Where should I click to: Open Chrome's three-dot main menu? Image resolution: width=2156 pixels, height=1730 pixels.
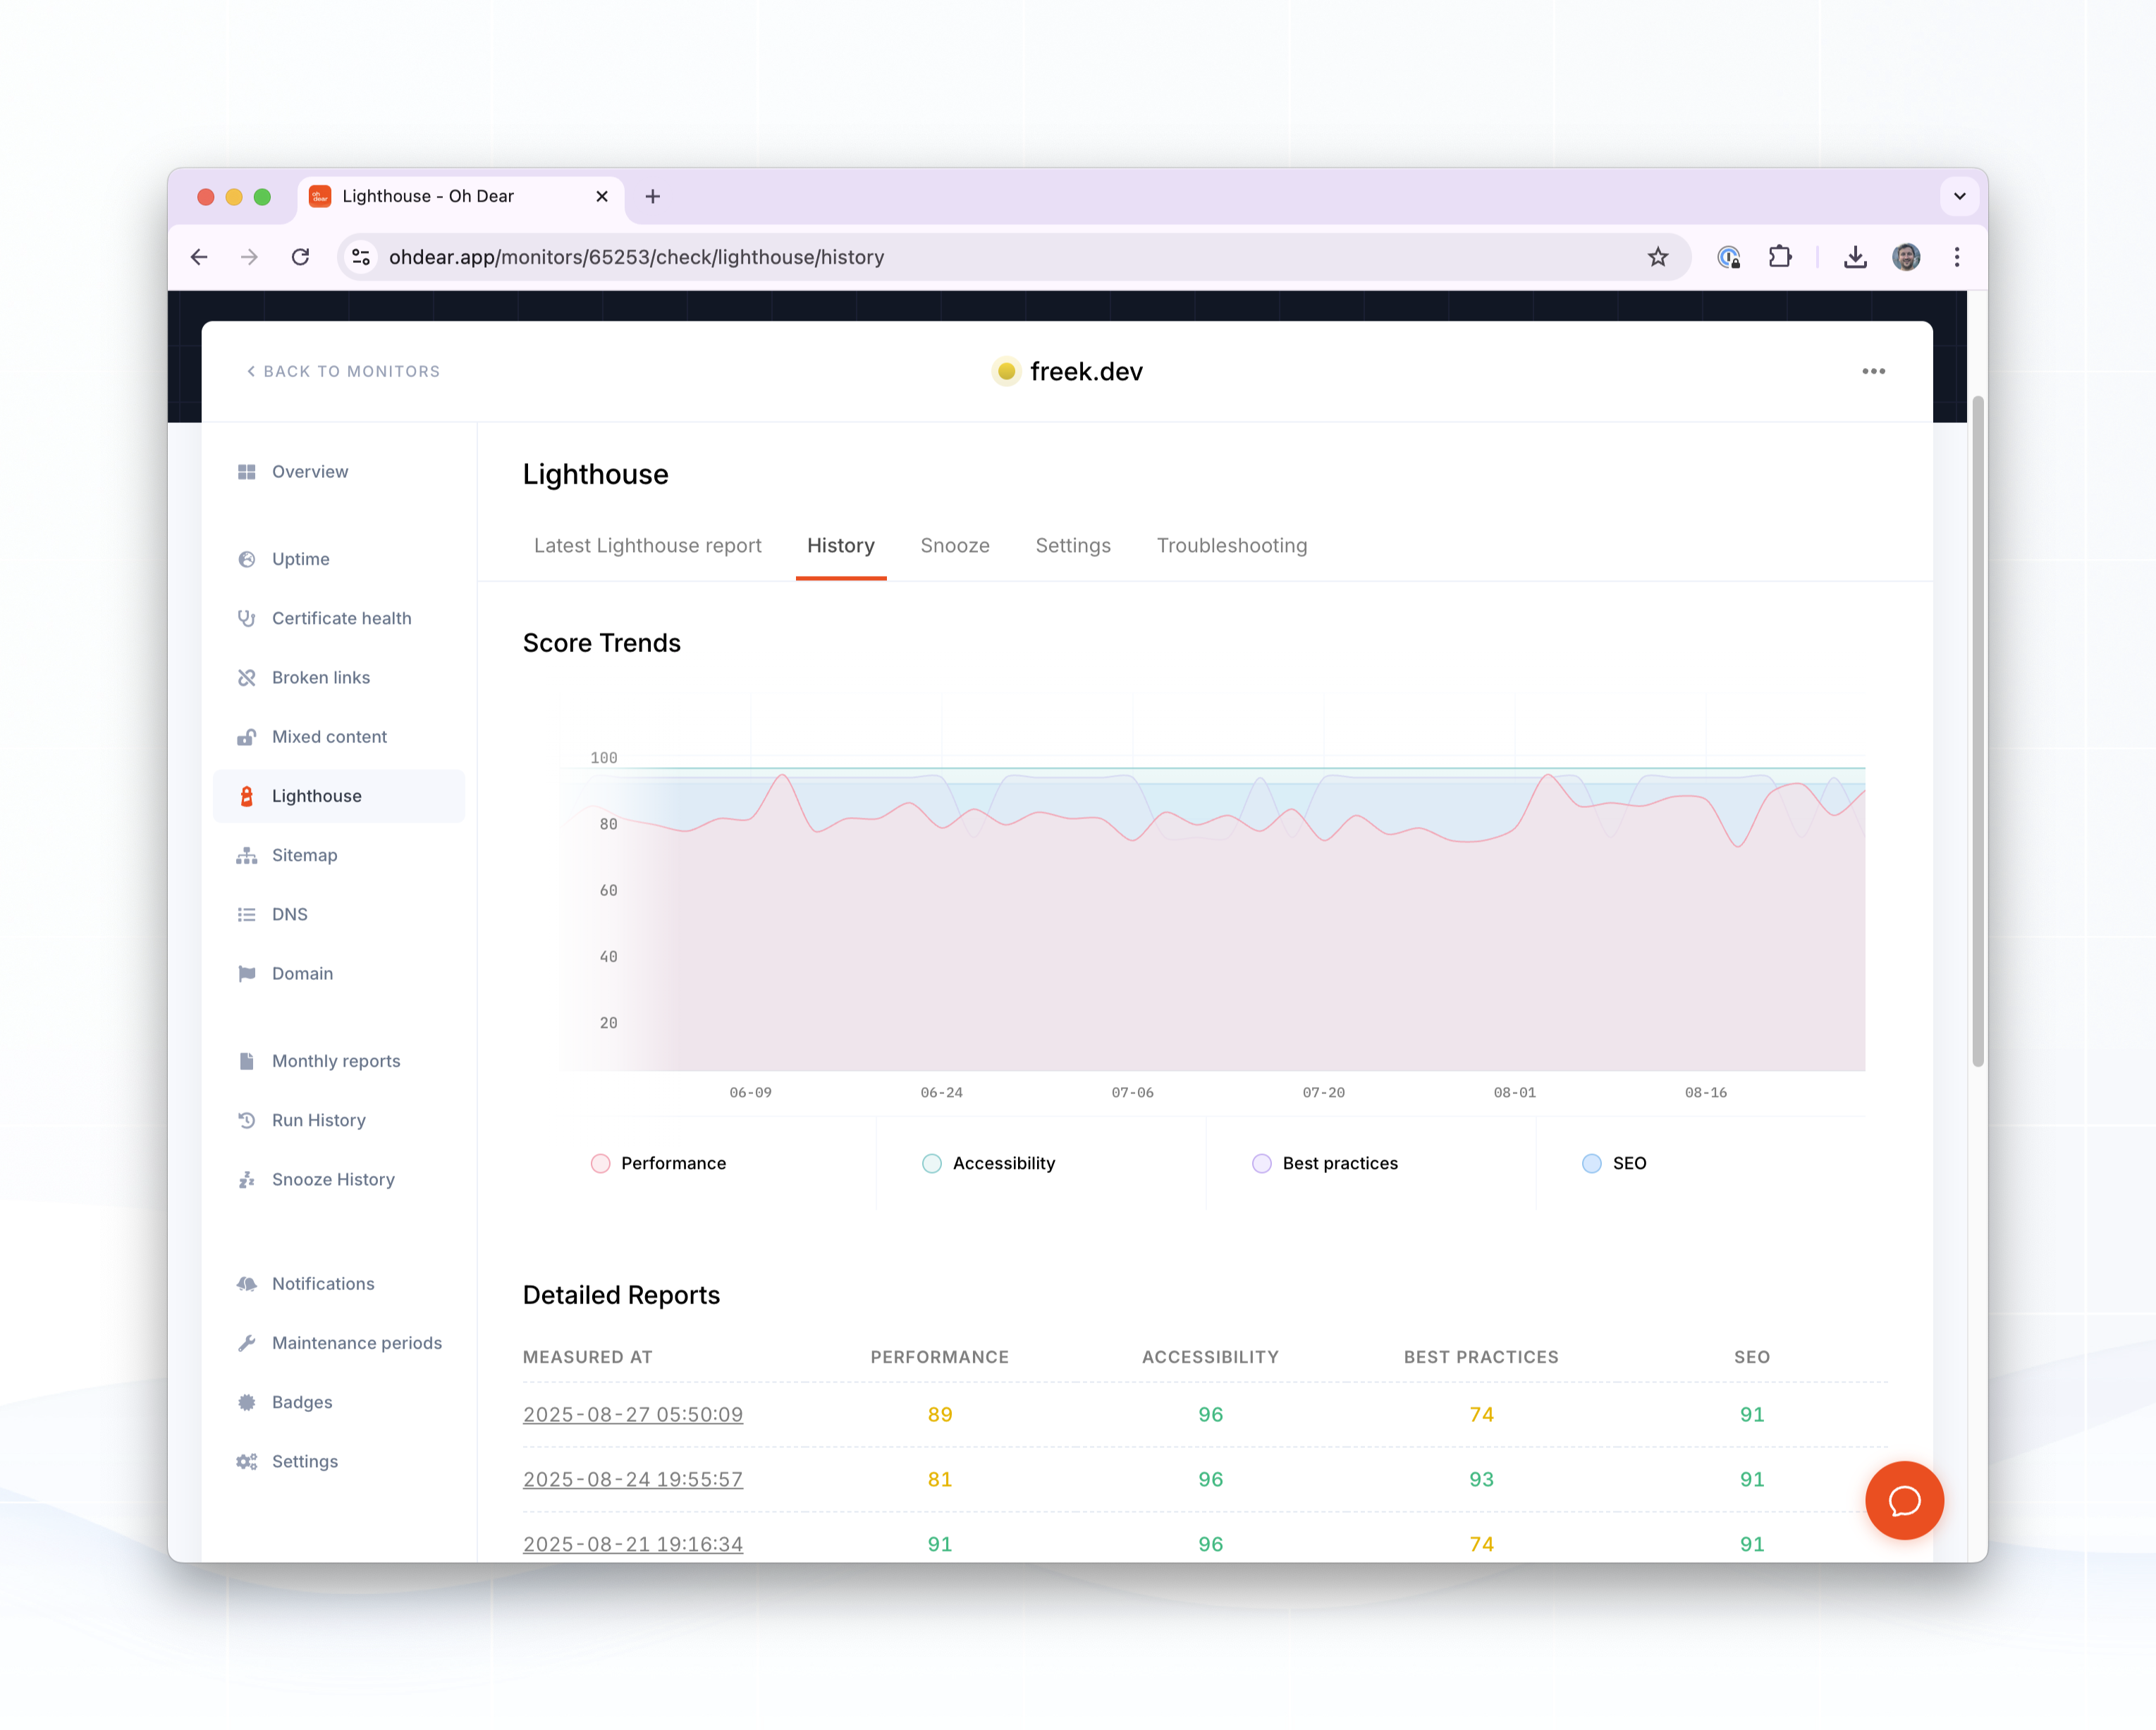(x=1956, y=257)
